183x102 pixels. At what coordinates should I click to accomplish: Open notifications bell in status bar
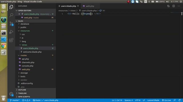pos(179,100)
